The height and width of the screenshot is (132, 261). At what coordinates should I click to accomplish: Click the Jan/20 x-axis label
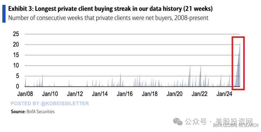click(x=175, y=94)
